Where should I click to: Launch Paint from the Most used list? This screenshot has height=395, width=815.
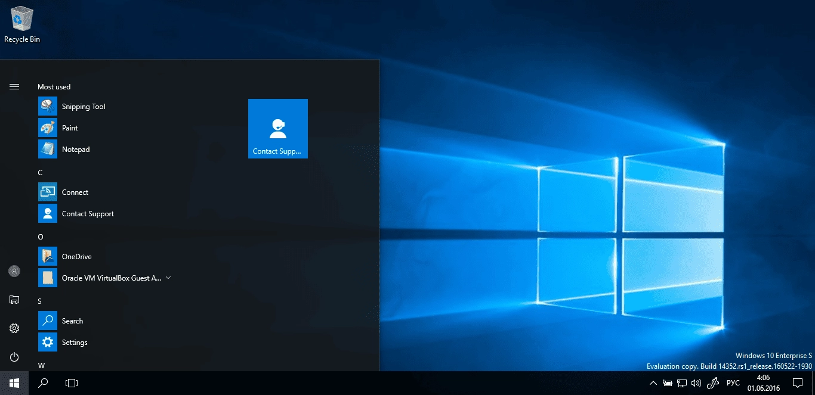(48, 128)
